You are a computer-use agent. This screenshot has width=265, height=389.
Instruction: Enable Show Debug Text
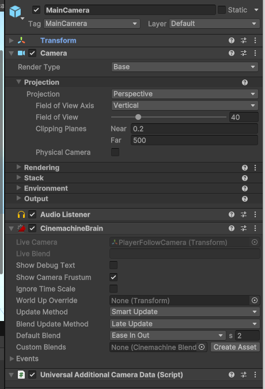click(113, 265)
